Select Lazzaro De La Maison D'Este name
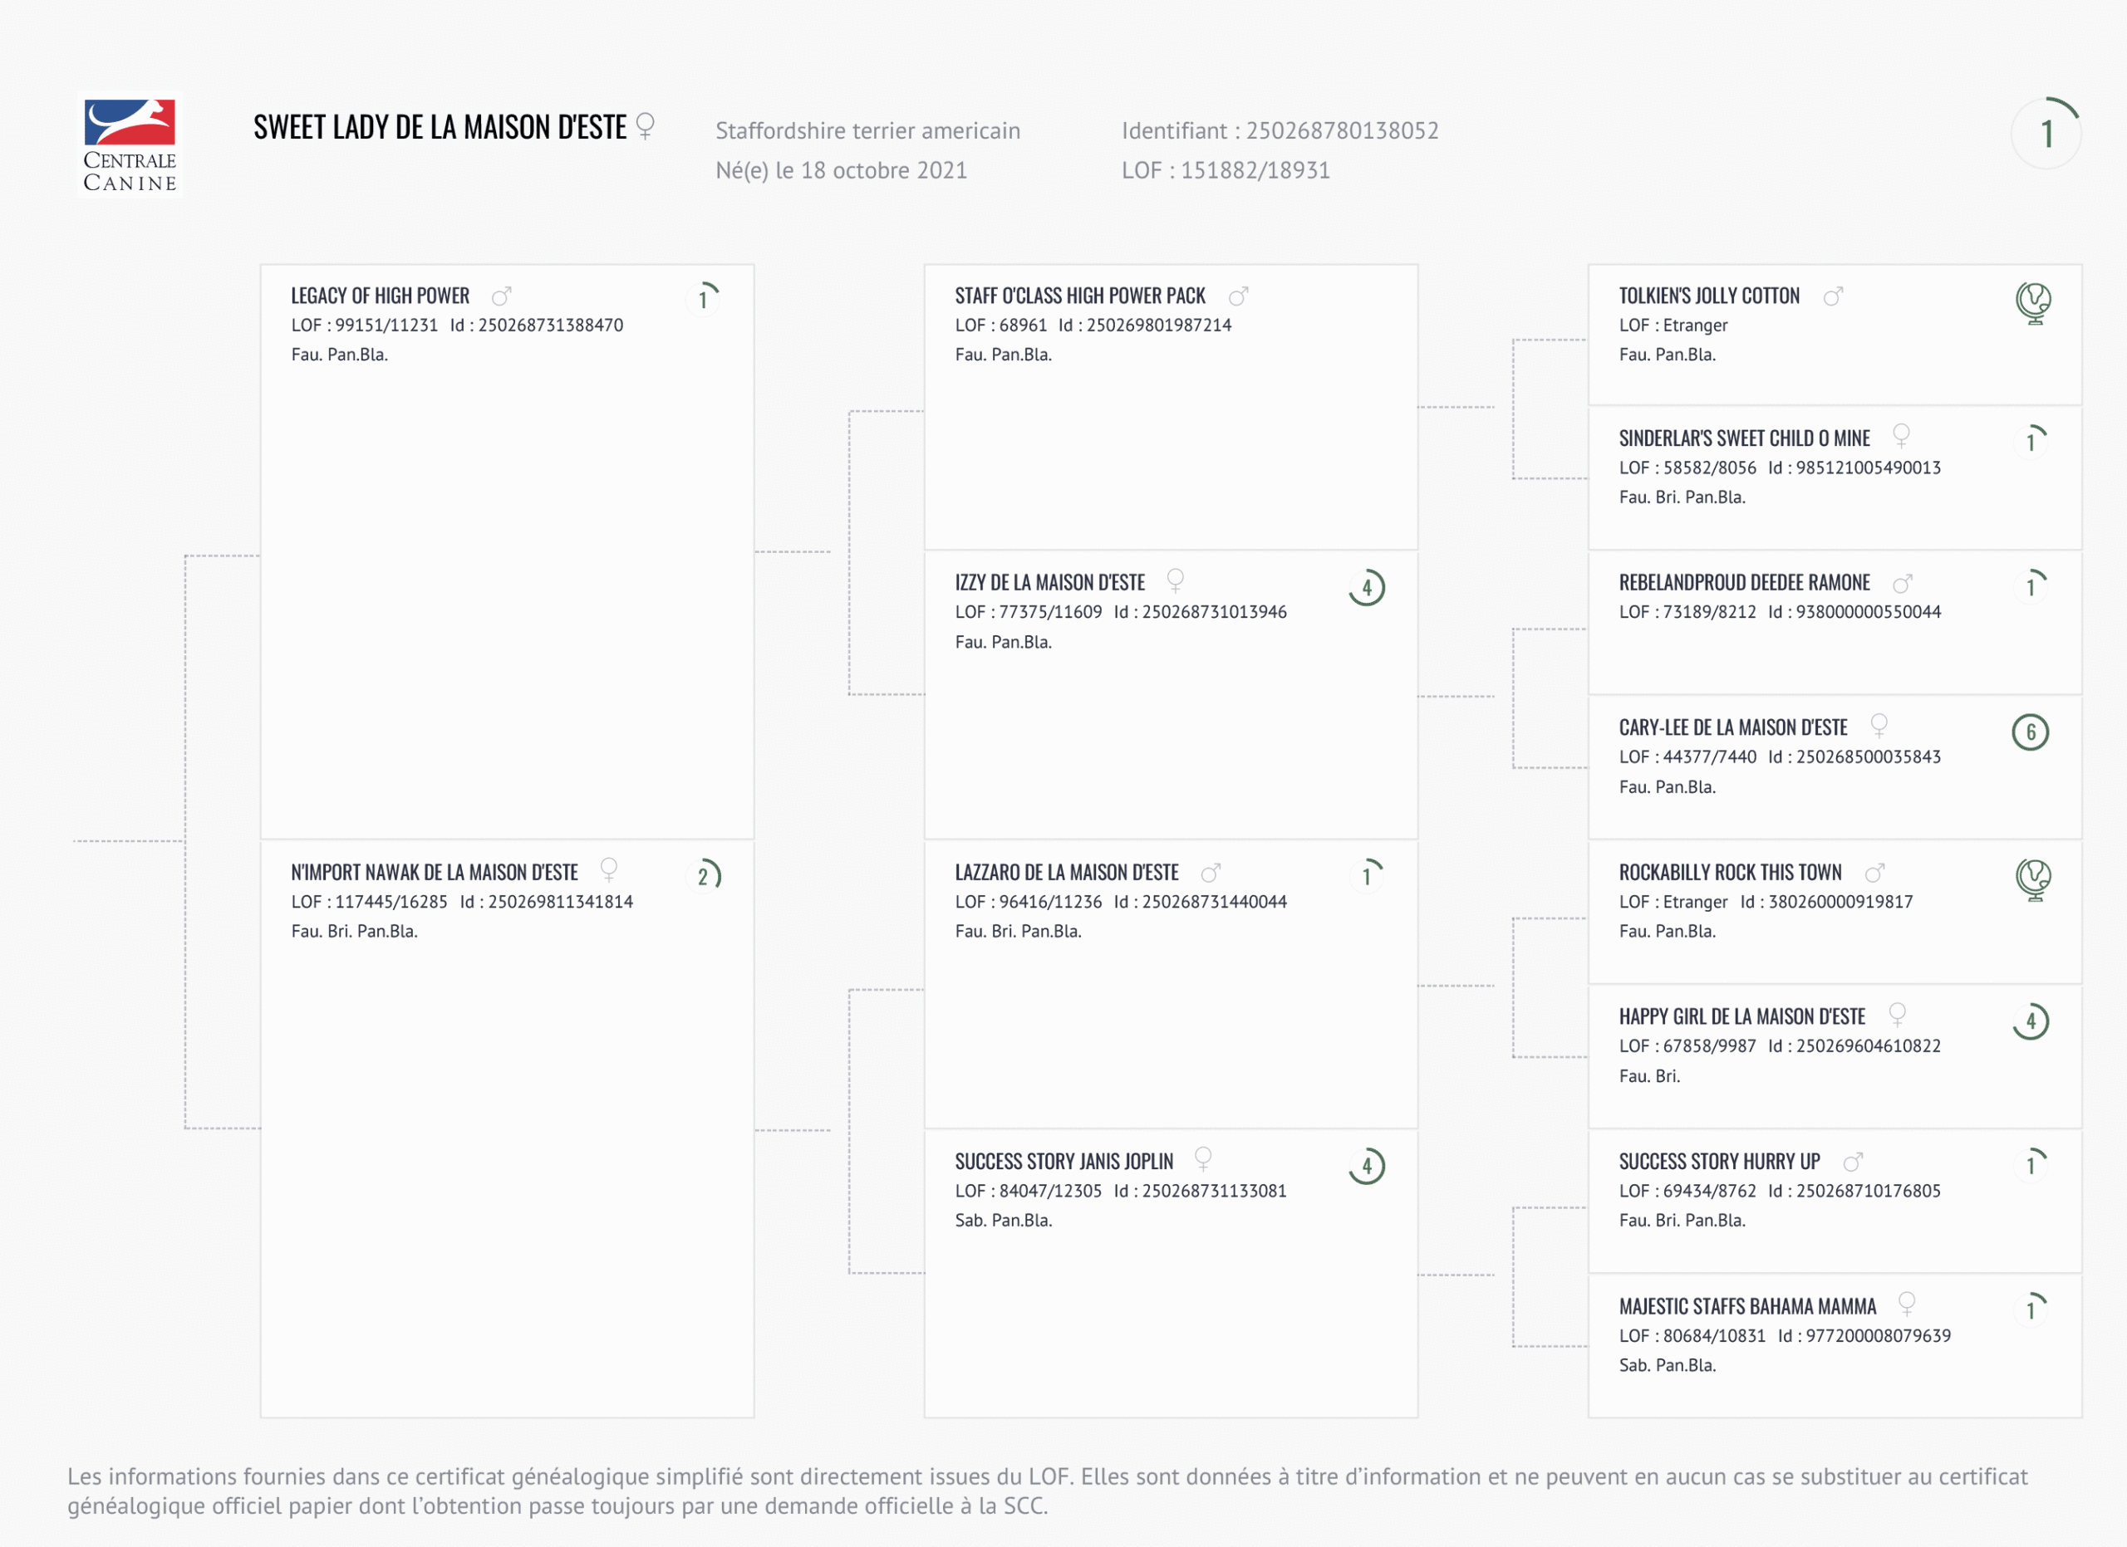The width and height of the screenshot is (2127, 1547). tap(1066, 873)
